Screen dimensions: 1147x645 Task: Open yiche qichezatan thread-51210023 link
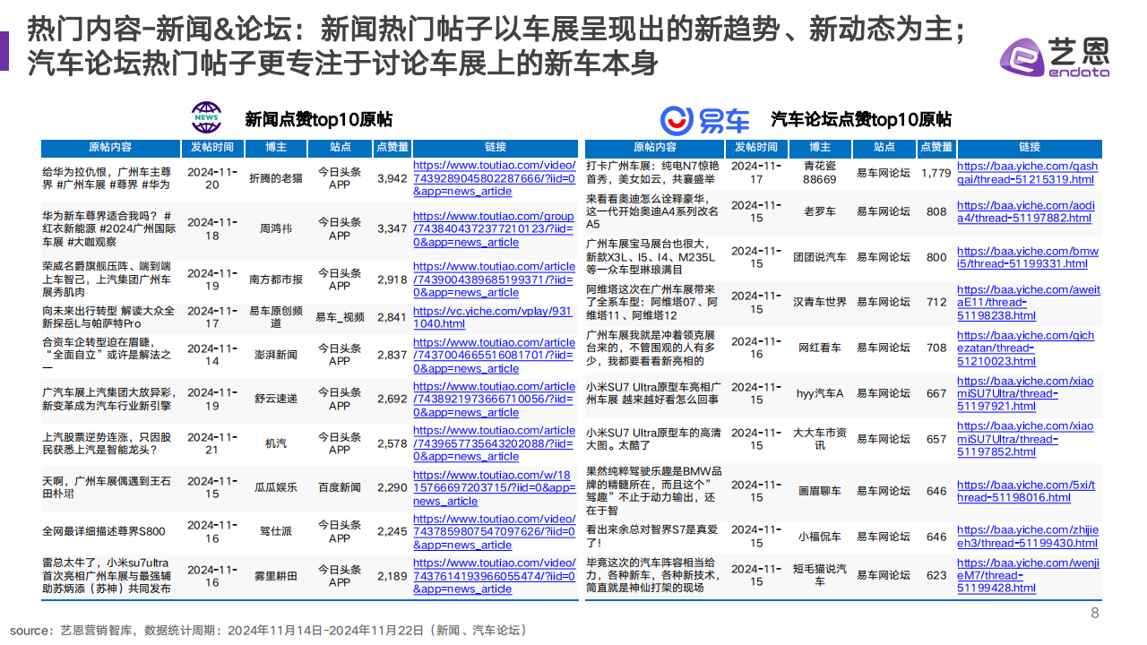pos(1026,348)
